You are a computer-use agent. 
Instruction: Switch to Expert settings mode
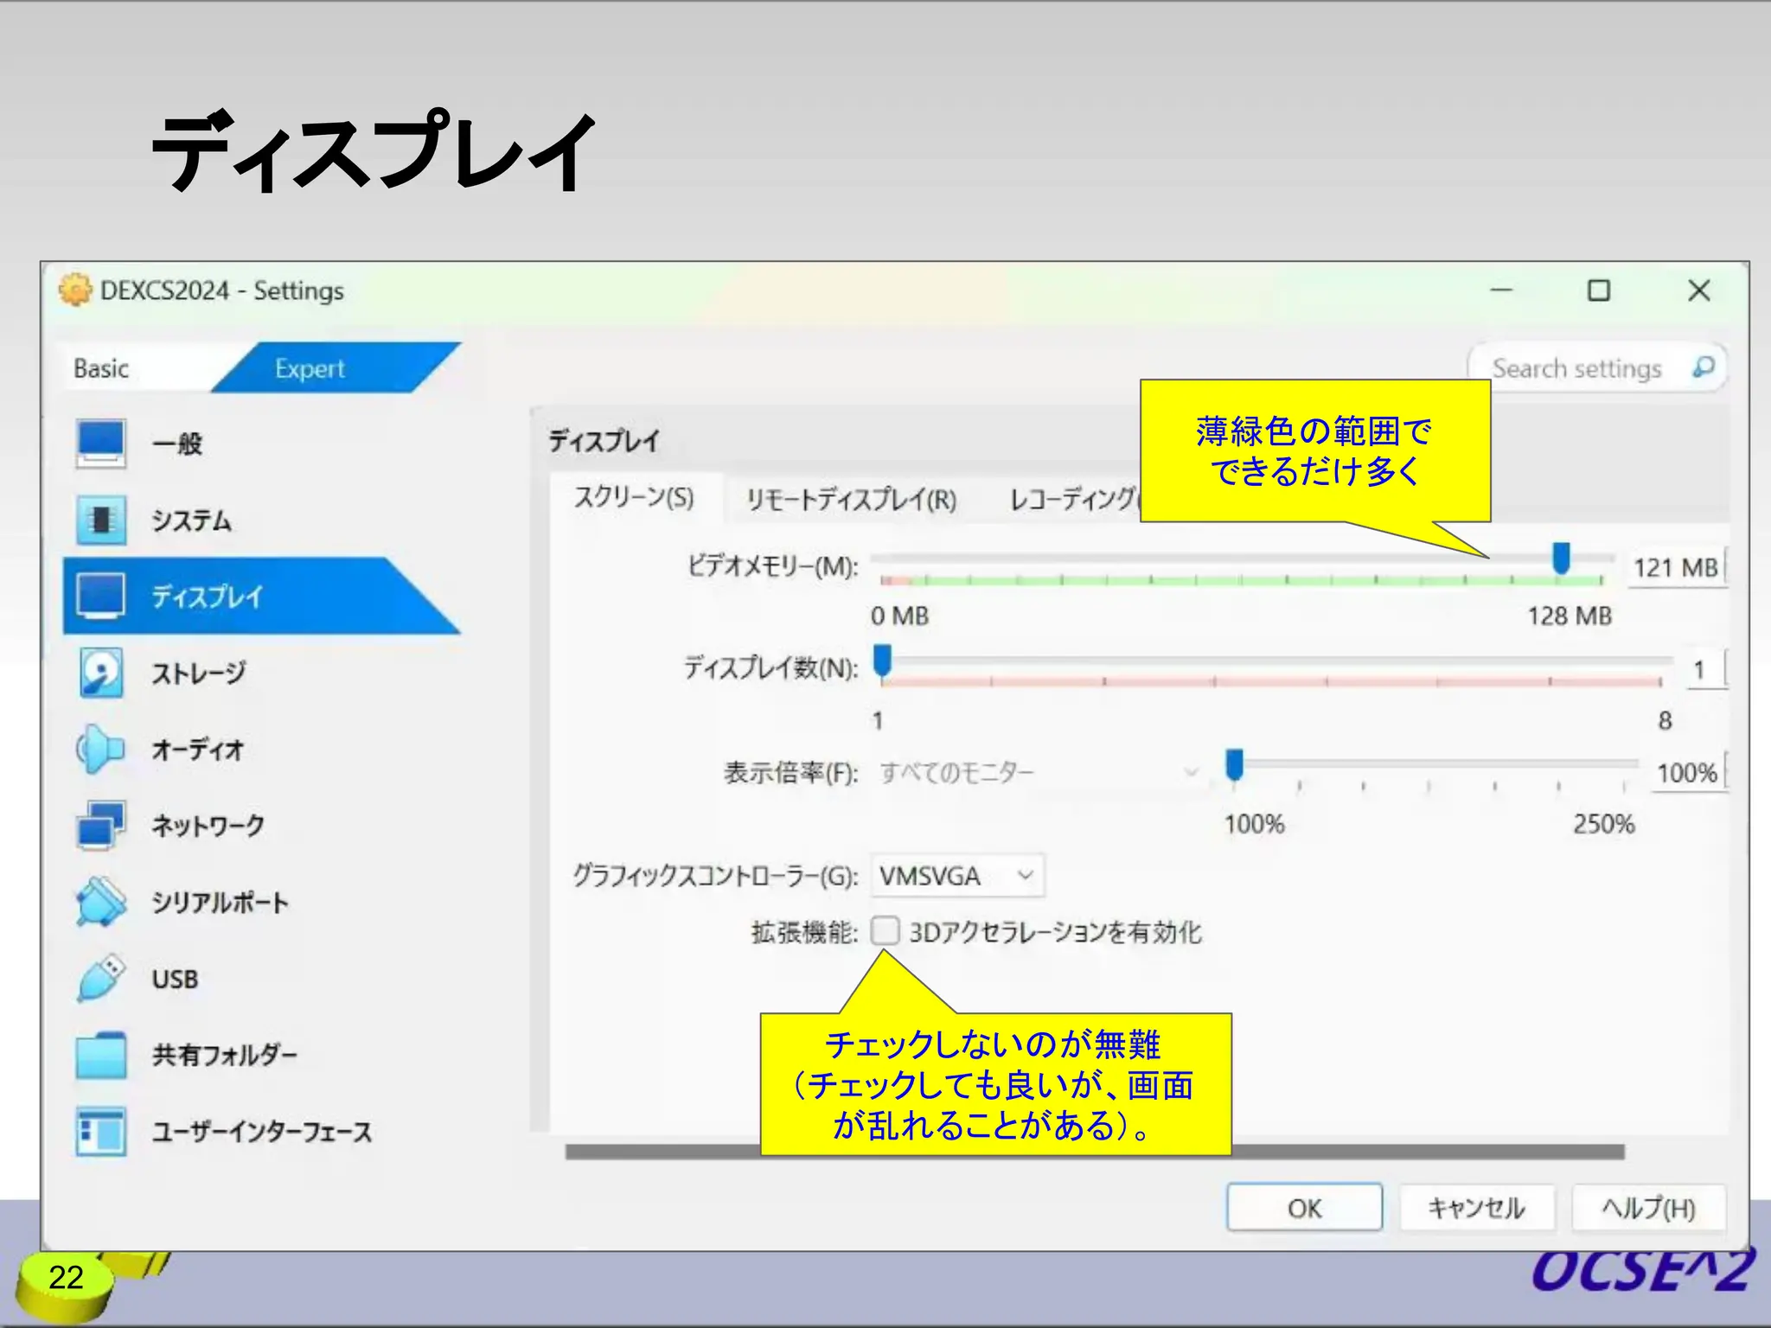[x=310, y=369]
